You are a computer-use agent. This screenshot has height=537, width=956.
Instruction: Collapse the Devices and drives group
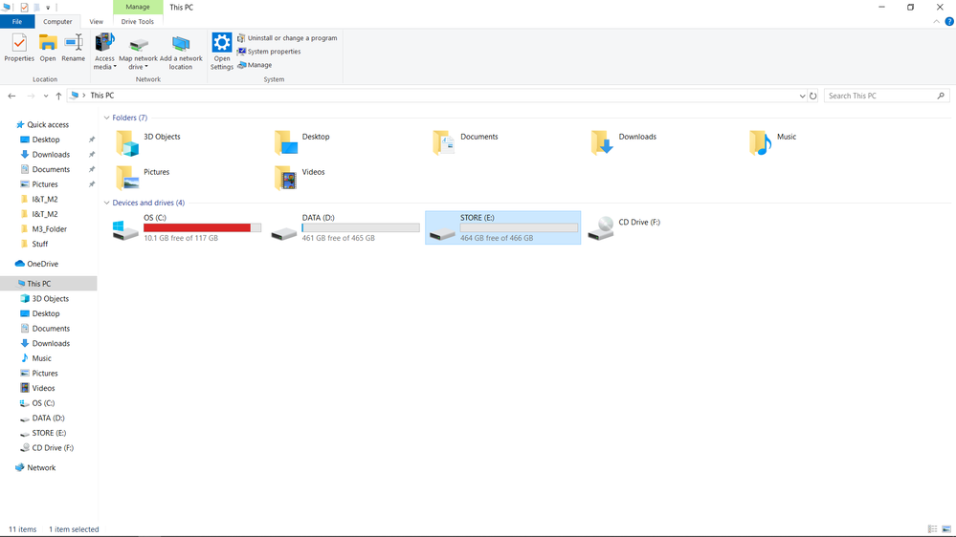[x=106, y=203]
